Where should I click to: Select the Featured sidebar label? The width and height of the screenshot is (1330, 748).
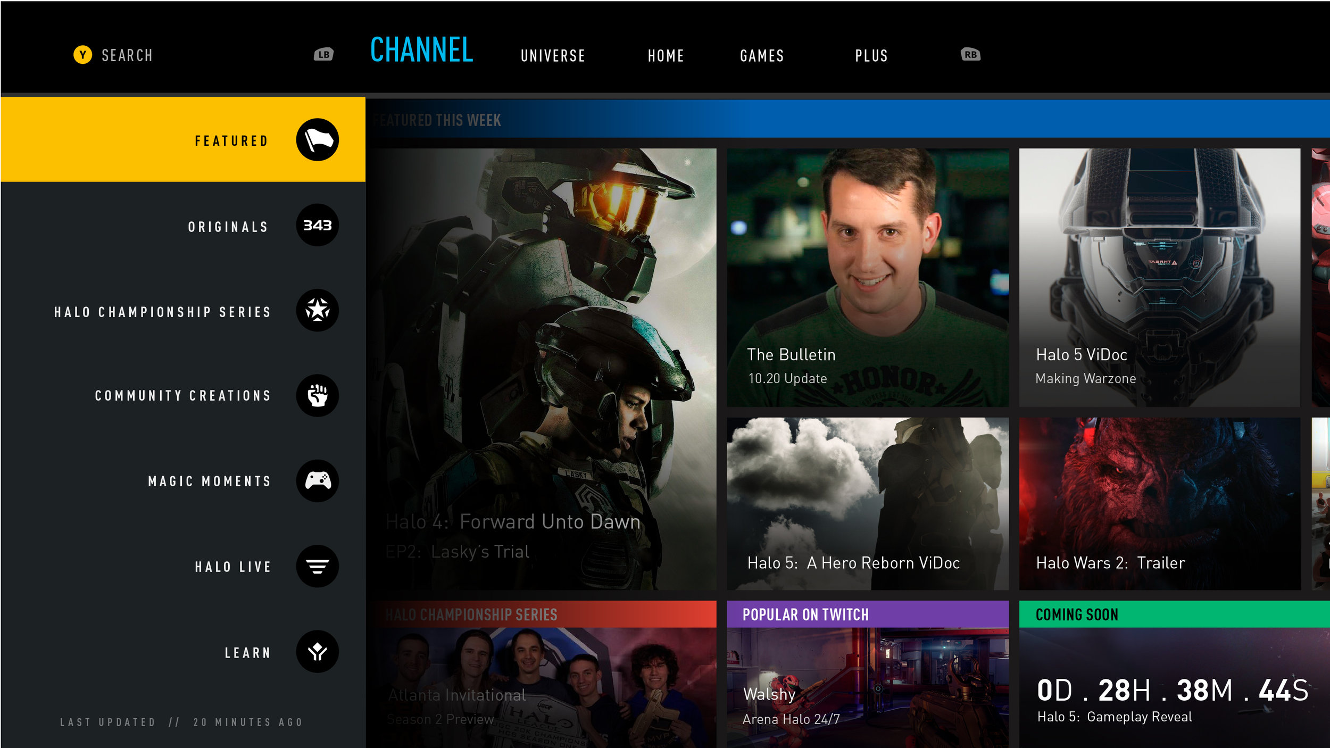click(x=231, y=141)
